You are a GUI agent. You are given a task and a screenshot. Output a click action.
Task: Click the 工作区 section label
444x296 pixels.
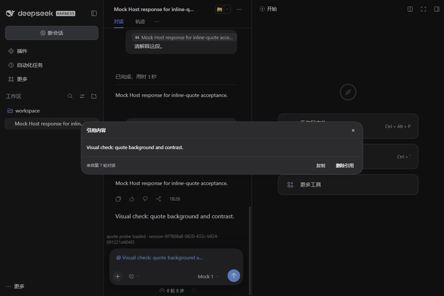(x=14, y=96)
